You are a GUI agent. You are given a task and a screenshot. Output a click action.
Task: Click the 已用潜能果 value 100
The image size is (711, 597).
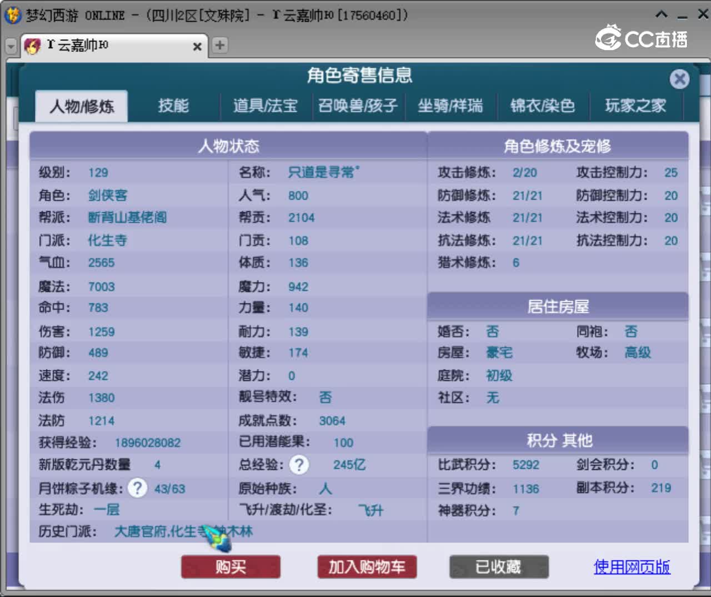[343, 443]
